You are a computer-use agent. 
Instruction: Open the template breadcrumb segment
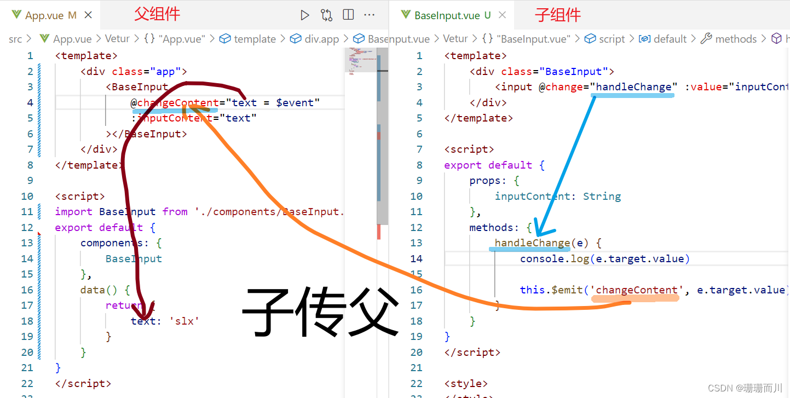tap(255, 39)
